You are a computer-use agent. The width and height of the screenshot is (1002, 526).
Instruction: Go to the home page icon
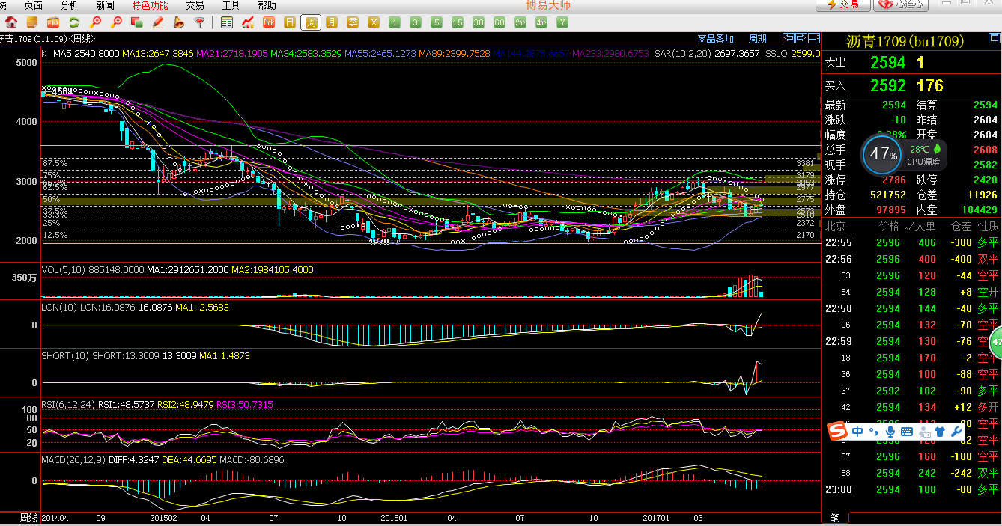11,22
